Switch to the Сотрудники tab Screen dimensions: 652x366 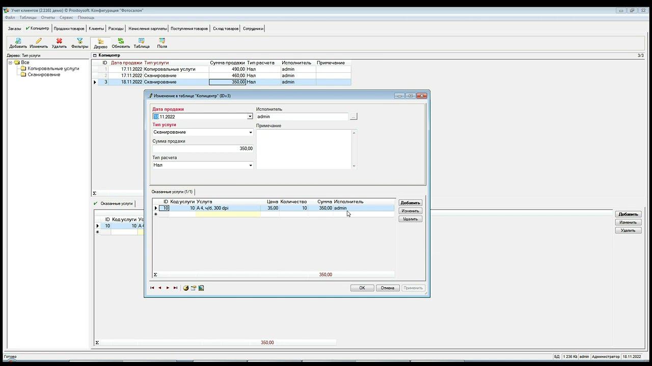tap(253, 28)
